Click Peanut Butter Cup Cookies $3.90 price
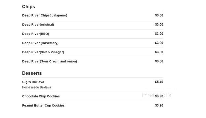 pos(159,105)
